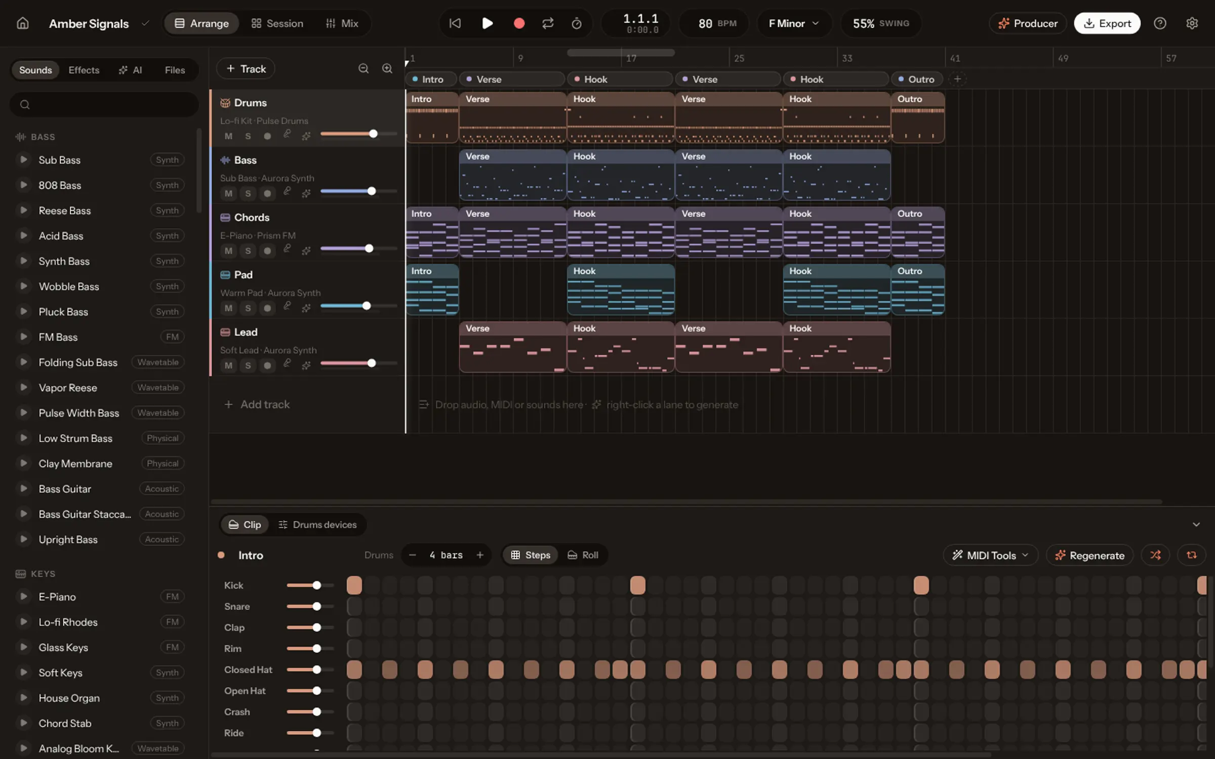
Task: Open help question mark icon
Action: tap(1160, 23)
